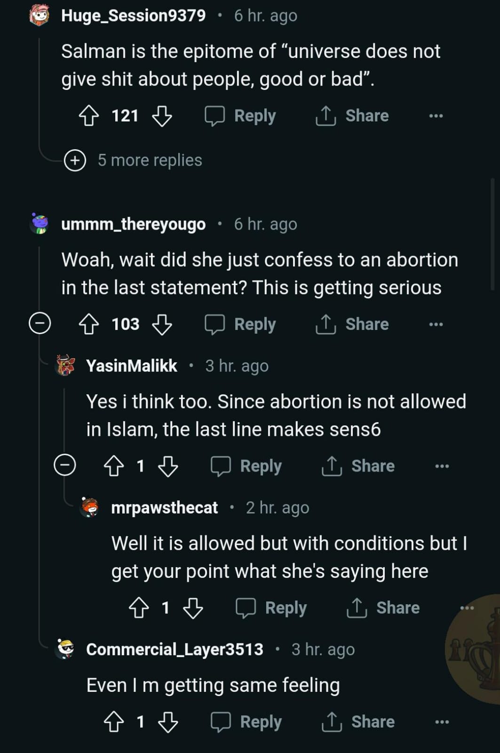The height and width of the screenshot is (753, 500).
Task: Open YasinMalikk's user avatar
Action: [x=65, y=366]
